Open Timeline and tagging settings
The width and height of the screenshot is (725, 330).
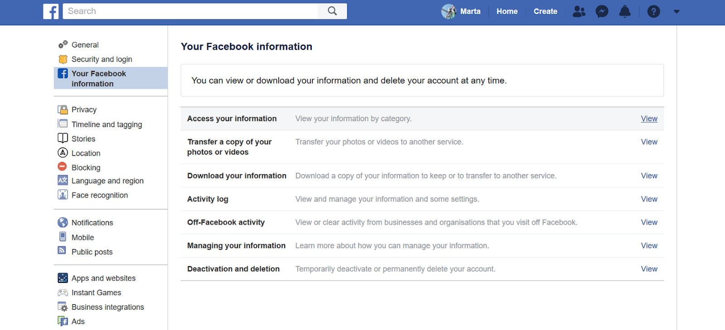coord(106,124)
